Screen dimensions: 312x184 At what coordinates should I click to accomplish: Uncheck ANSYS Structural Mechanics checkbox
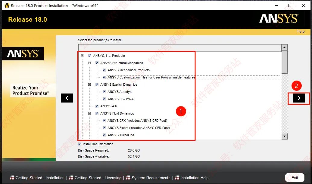(97, 63)
